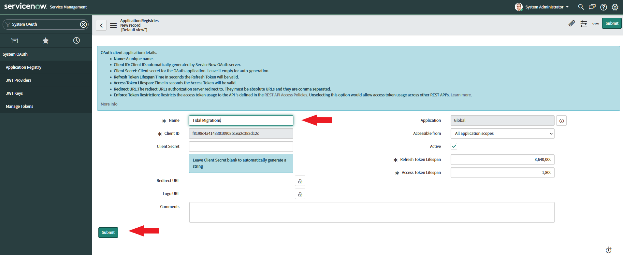The image size is (623, 255).
Task: Open the system settings gear icon
Action: click(615, 7)
